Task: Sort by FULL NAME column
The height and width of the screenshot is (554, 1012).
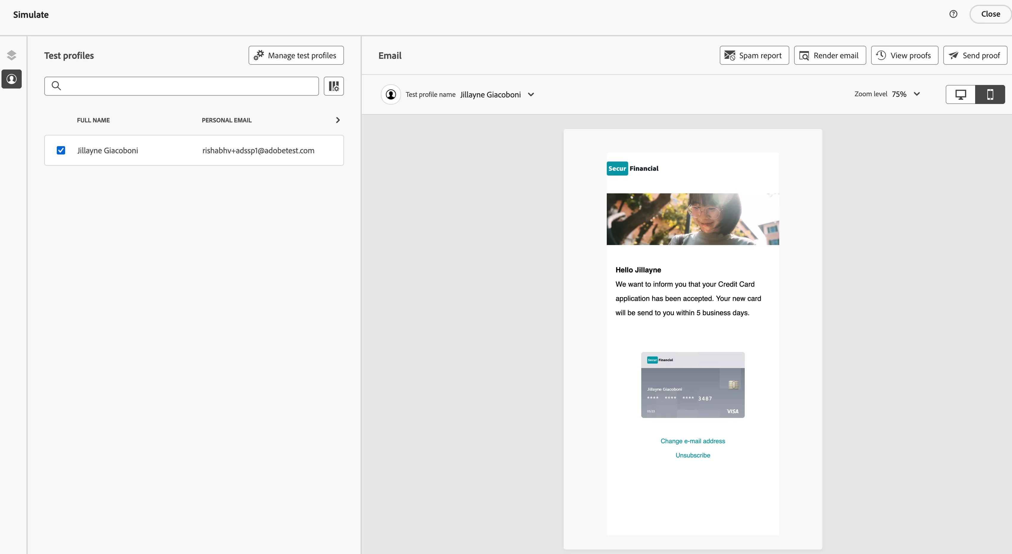Action: [x=93, y=120]
